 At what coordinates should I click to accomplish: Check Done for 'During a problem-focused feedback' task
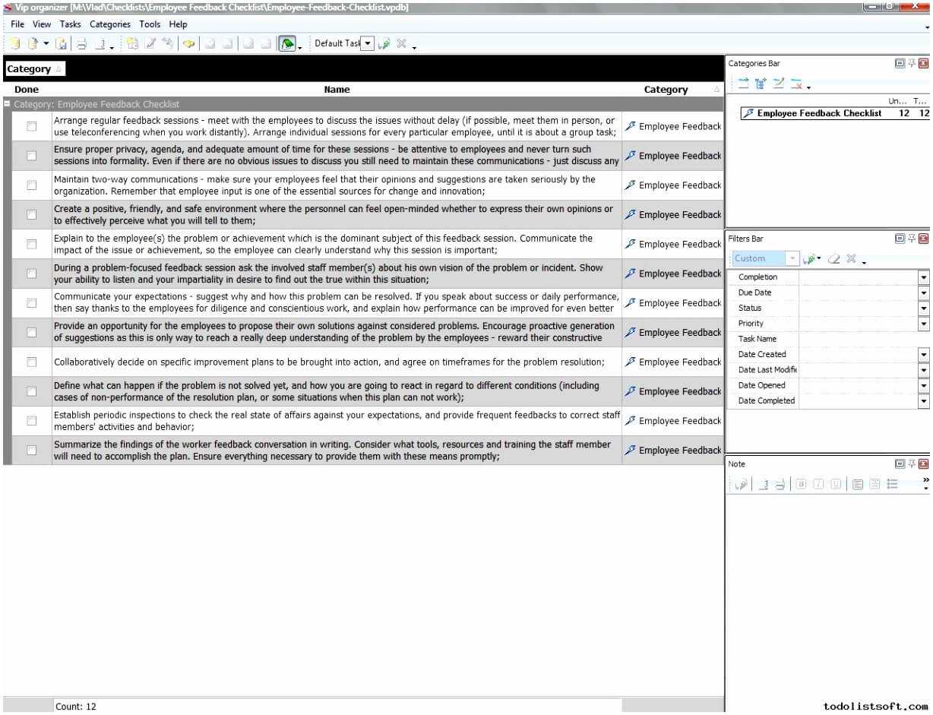[31, 274]
